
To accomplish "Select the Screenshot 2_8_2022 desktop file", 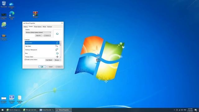I will pos(3,16).
